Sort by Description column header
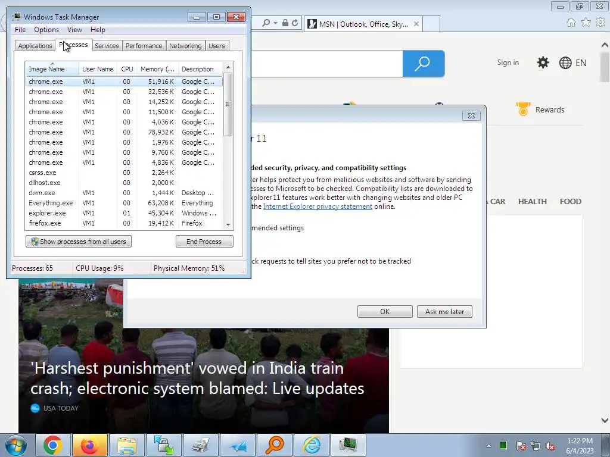Viewport: 610px width, 457px height. click(x=200, y=69)
